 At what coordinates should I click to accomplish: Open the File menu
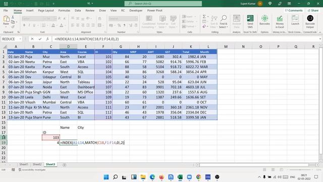pyautogui.click(x=6, y=10)
